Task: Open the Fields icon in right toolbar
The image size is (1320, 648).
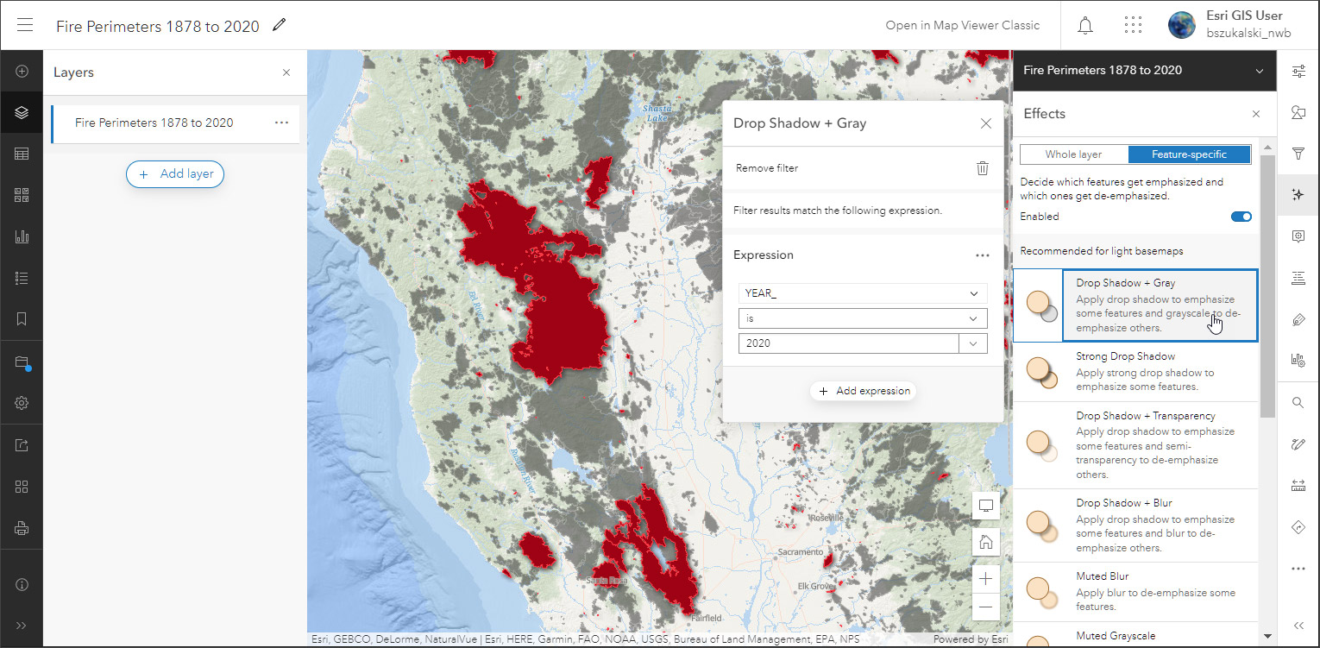Action: click(1298, 278)
